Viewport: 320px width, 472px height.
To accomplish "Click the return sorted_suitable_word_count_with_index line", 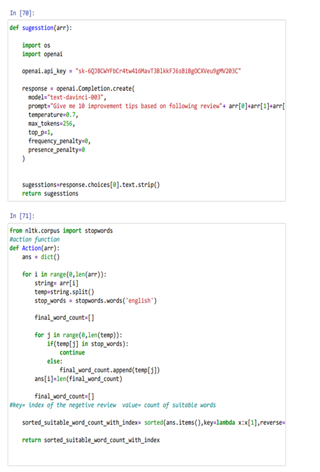I will tap(91, 440).
